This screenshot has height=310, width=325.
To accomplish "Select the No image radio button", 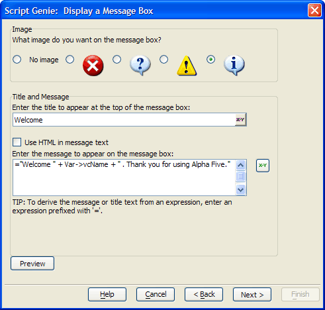I will coord(17,60).
